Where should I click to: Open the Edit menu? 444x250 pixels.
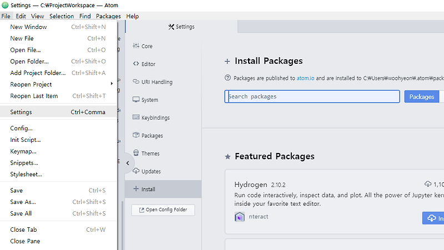[x=21, y=17]
